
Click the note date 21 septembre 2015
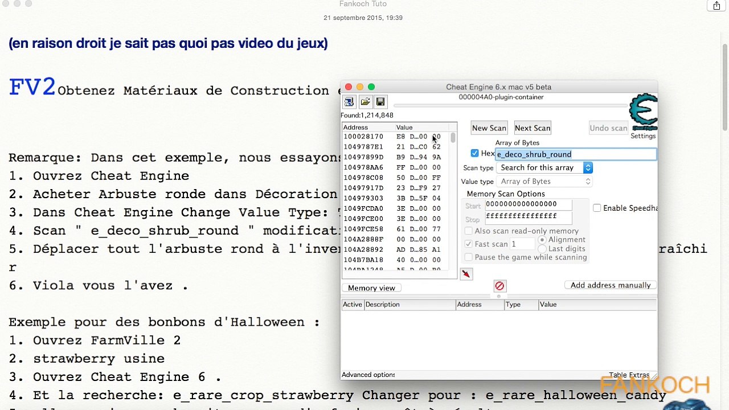point(363,18)
